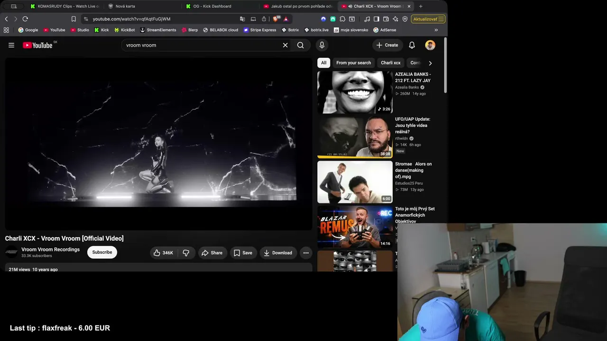
Task: Open Vroom Vroom Recordings channel avatar
Action: (x=11, y=252)
